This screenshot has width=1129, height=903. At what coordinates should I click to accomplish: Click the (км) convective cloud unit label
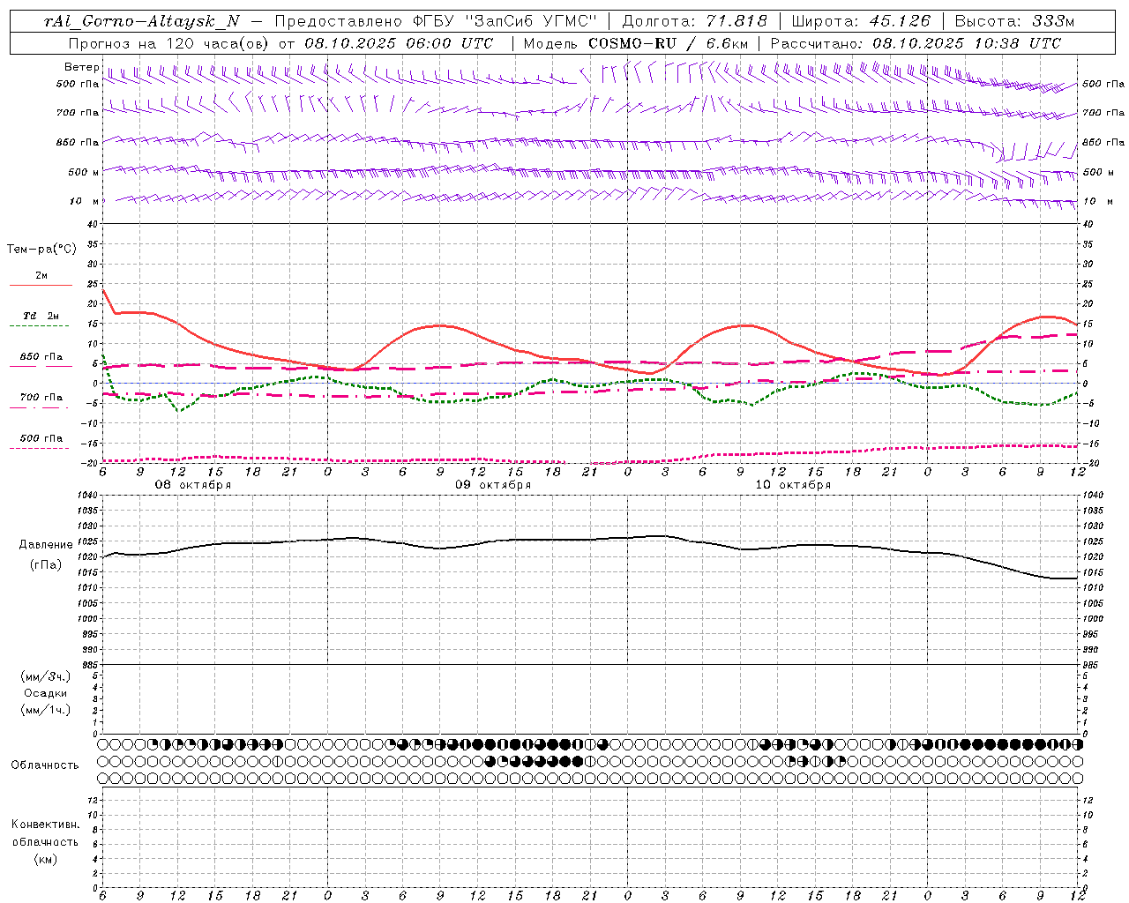tap(46, 859)
